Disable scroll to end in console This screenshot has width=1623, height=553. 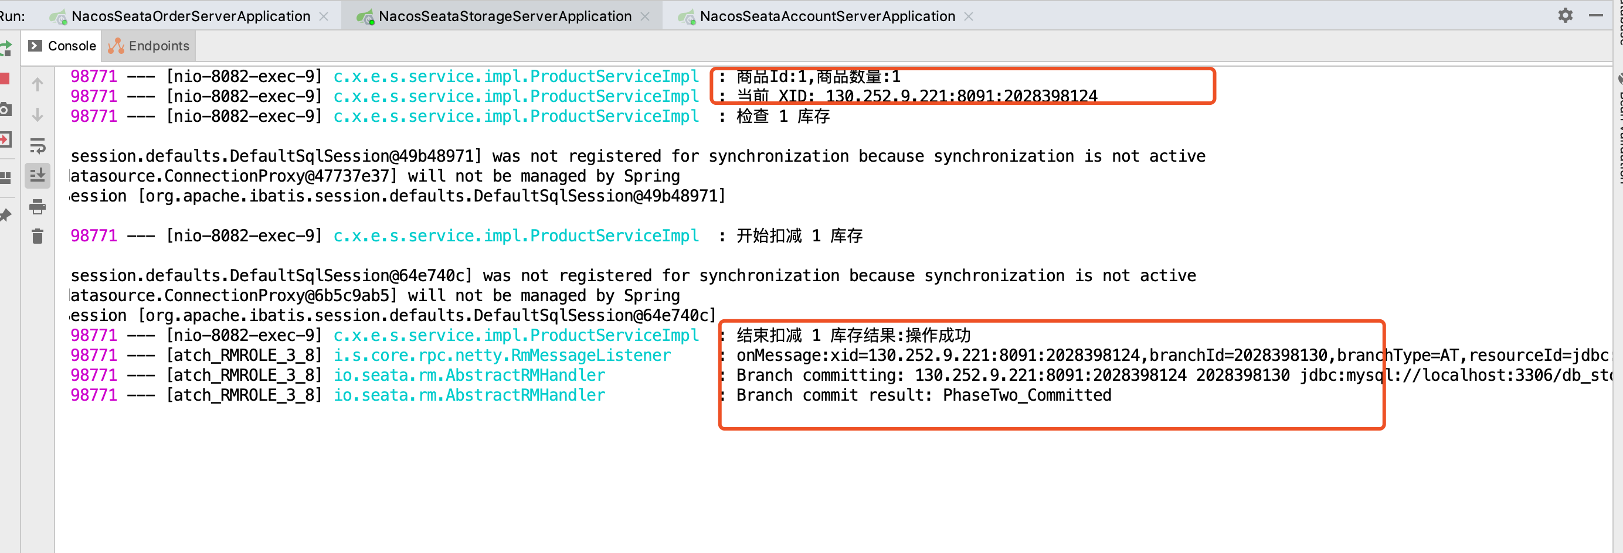coord(37,177)
